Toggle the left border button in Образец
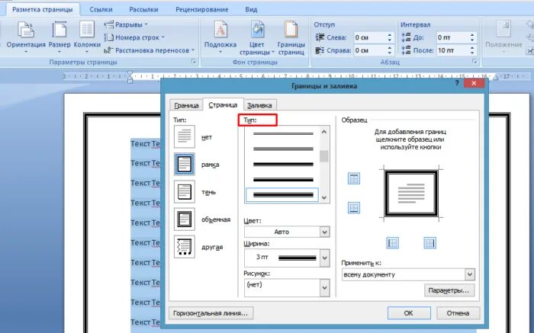The image size is (534, 333). [392, 243]
